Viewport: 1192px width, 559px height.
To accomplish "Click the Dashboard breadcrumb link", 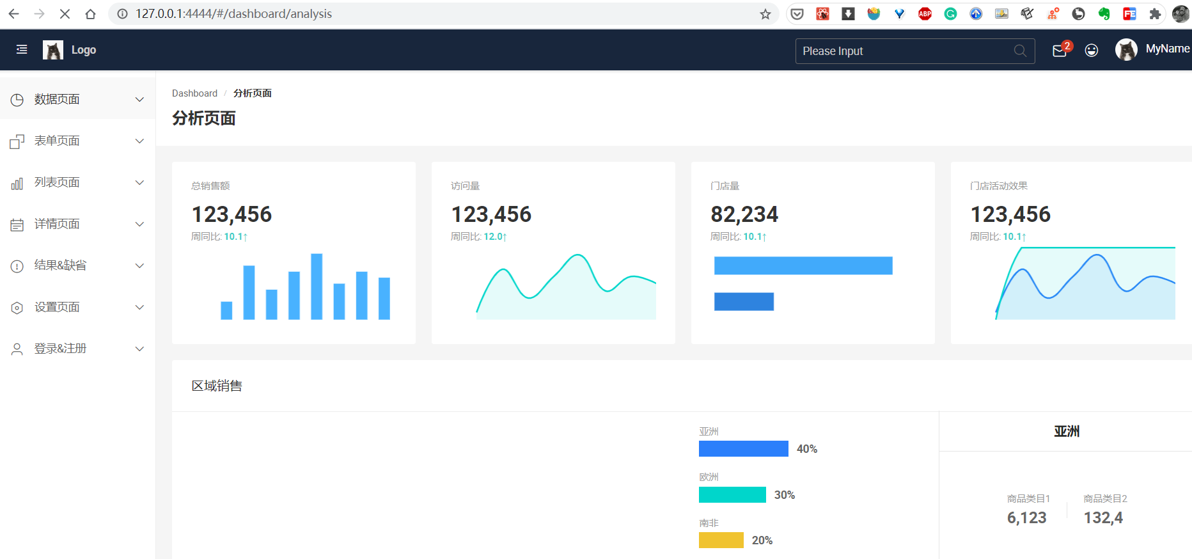I will pos(194,93).
